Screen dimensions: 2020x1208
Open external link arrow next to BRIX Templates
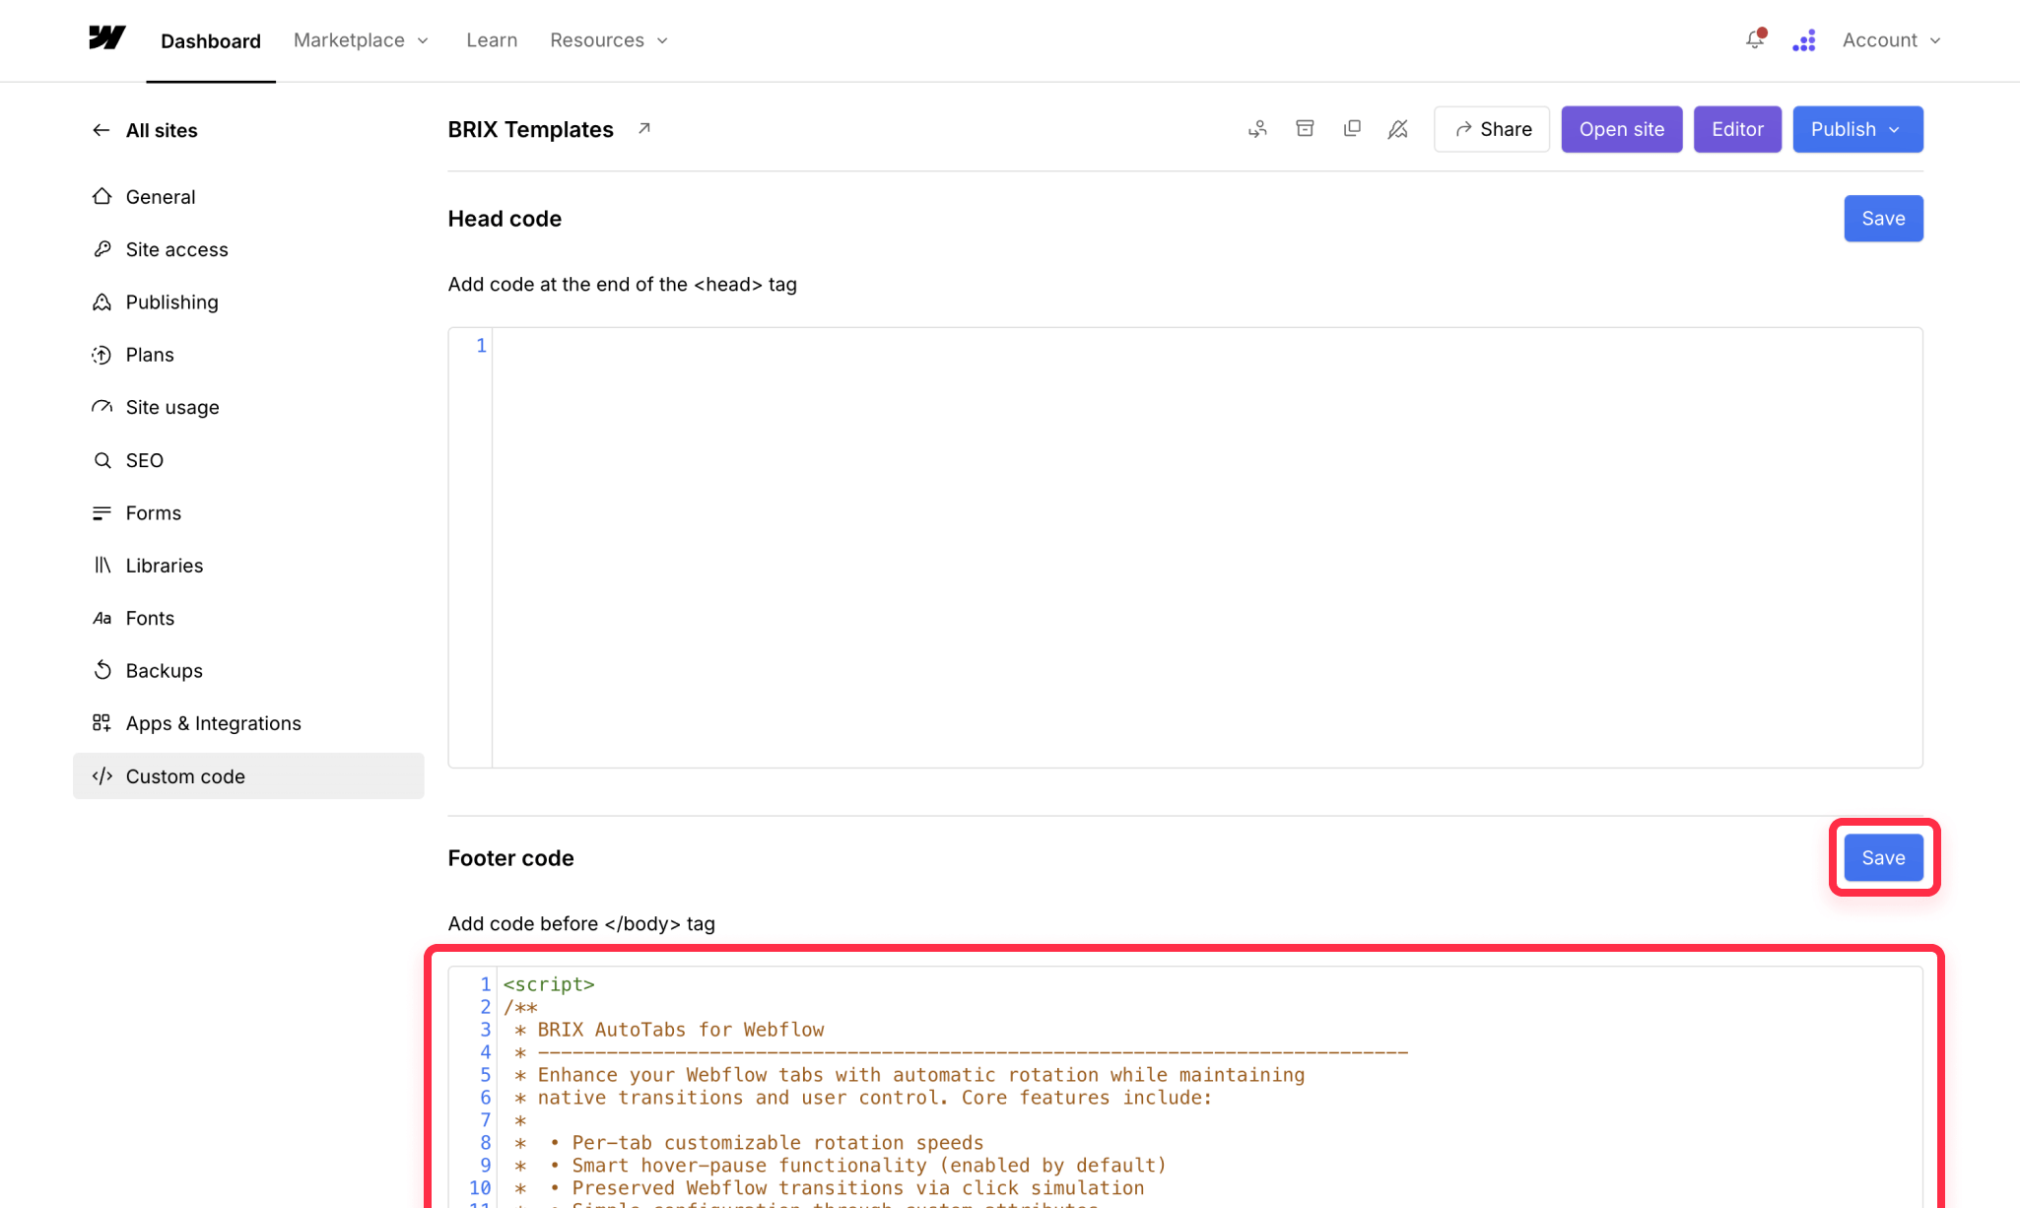coord(644,128)
